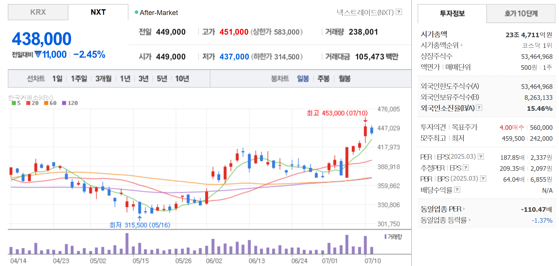Screen dimensions: 559x266
Task: Expand the 동일업종 PER arrow
Action: click(x=464, y=209)
